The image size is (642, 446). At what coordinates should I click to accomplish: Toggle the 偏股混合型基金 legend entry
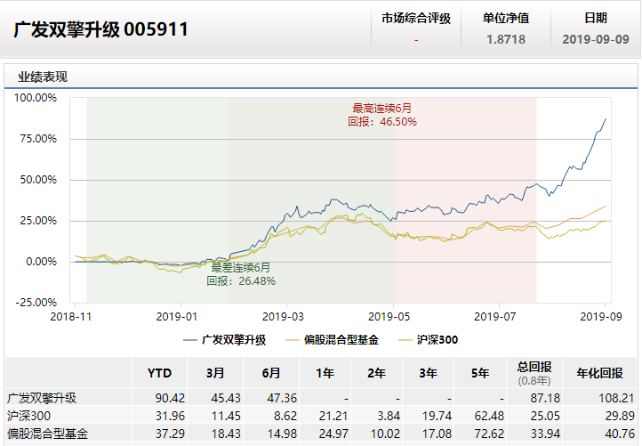point(332,340)
